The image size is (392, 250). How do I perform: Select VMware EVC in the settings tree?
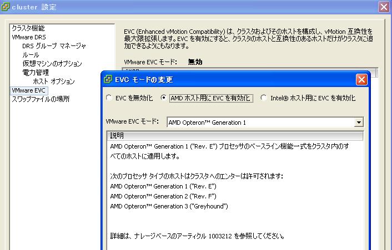click(28, 90)
